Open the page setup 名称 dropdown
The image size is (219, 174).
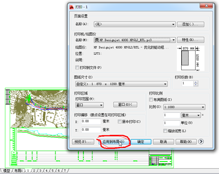(x=135, y=24)
